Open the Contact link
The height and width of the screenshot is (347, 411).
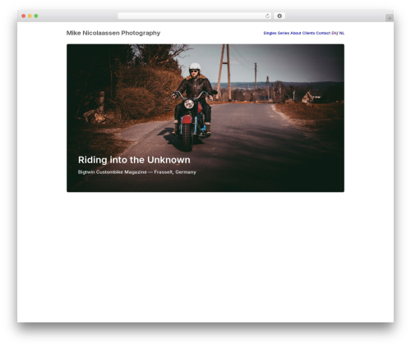click(x=323, y=33)
